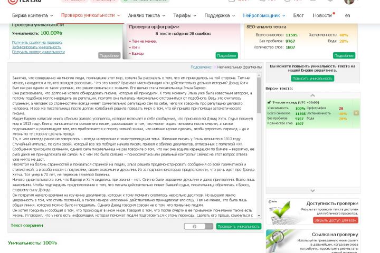This screenshot has height=253, width=380.
Task: Click В тексте найдено 28 ошибок heading
Action: (183, 34)
